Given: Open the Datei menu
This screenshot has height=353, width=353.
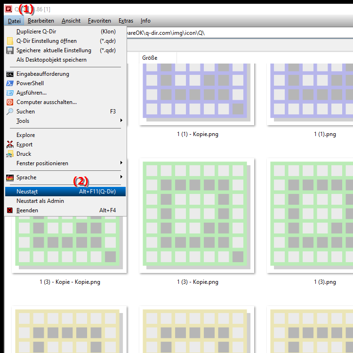Looking at the screenshot, I should coord(14,21).
